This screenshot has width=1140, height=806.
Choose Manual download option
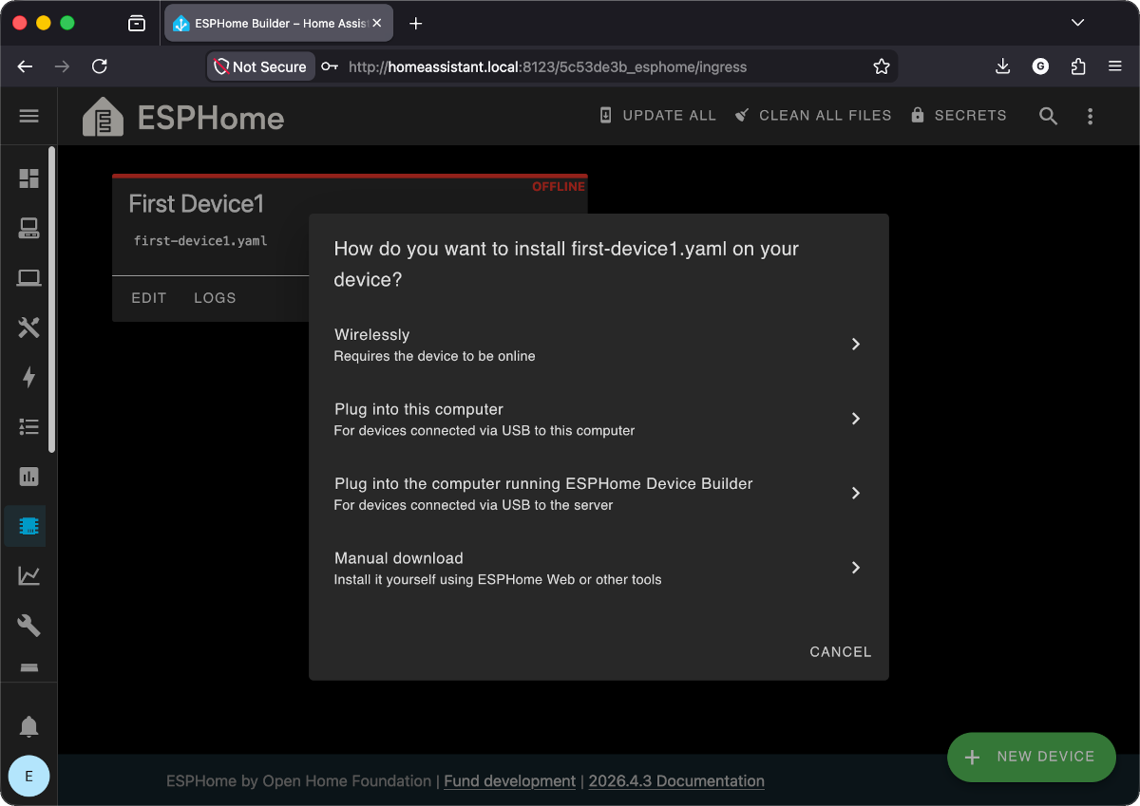[598, 568]
